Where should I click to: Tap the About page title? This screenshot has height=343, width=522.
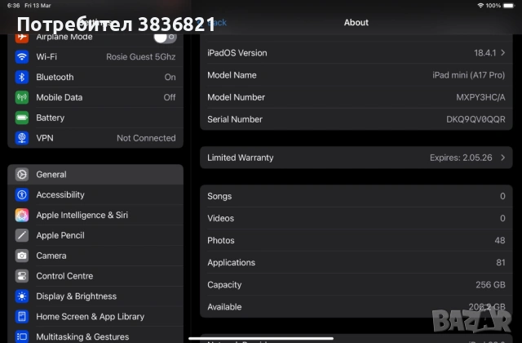[356, 22]
